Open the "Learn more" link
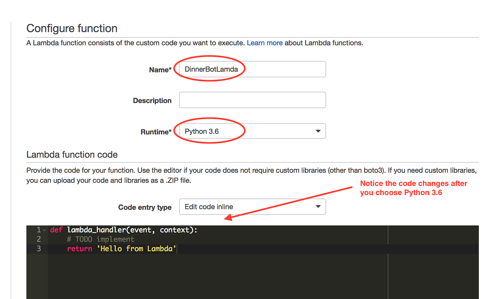The image size is (504, 299). click(x=265, y=43)
